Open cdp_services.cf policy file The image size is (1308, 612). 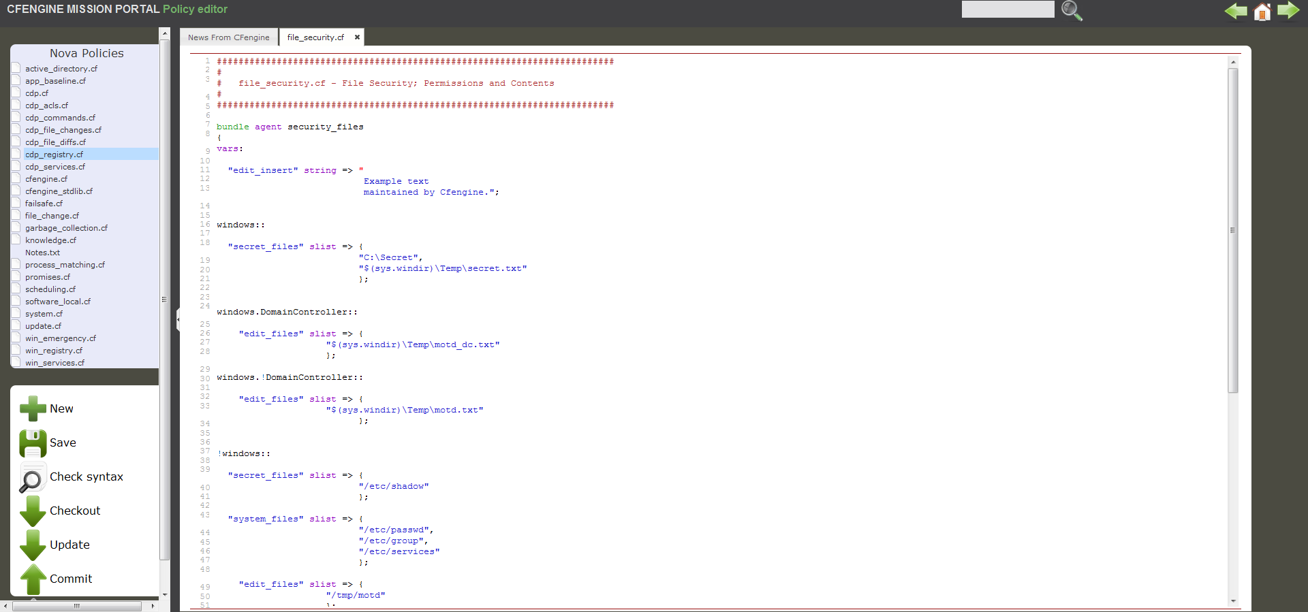pos(55,167)
